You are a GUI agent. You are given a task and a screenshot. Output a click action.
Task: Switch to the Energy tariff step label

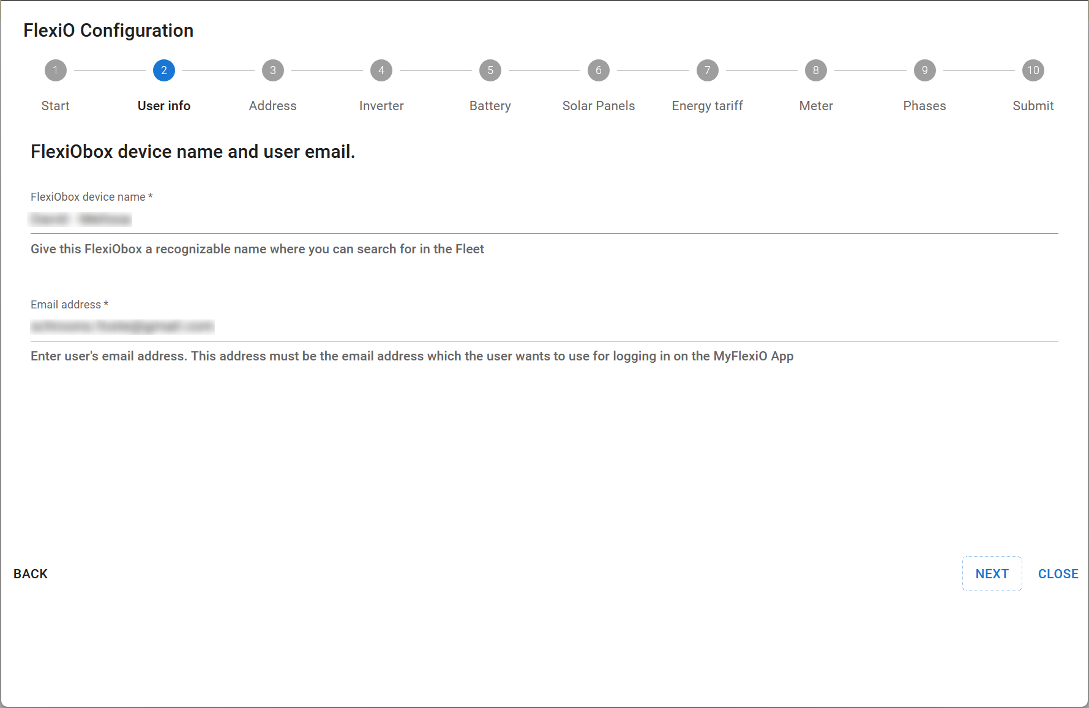point(707,106)
